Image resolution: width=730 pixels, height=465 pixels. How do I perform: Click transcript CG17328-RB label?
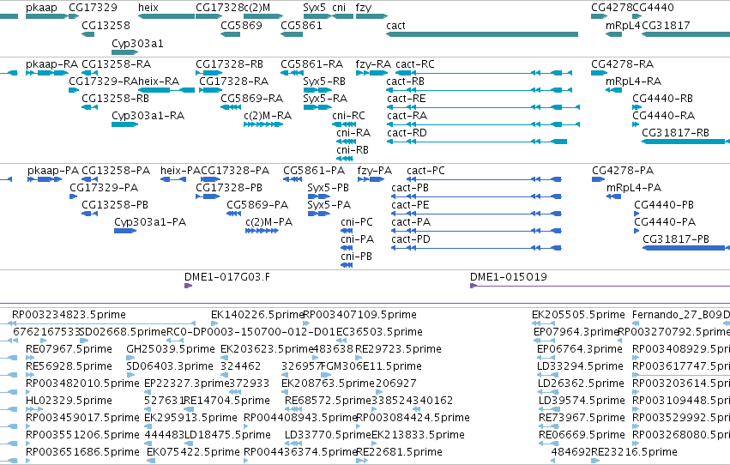click(229, 64)
